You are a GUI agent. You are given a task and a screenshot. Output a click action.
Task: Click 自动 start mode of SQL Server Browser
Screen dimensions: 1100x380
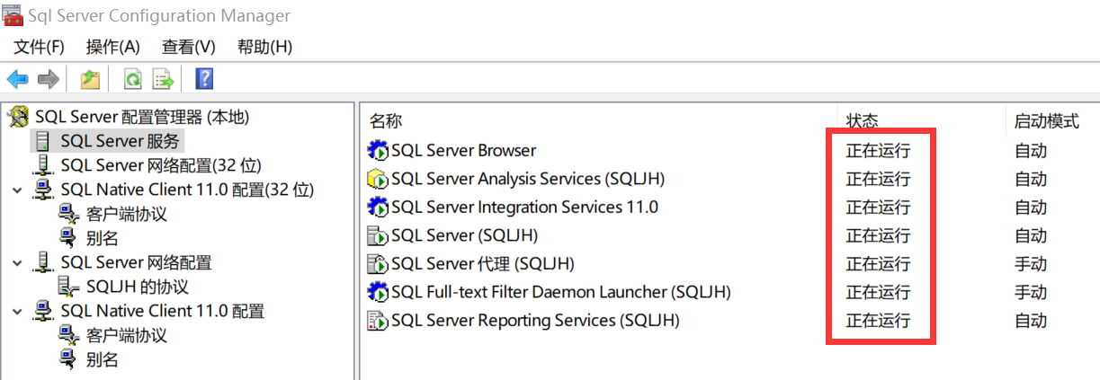point(1031,150)
